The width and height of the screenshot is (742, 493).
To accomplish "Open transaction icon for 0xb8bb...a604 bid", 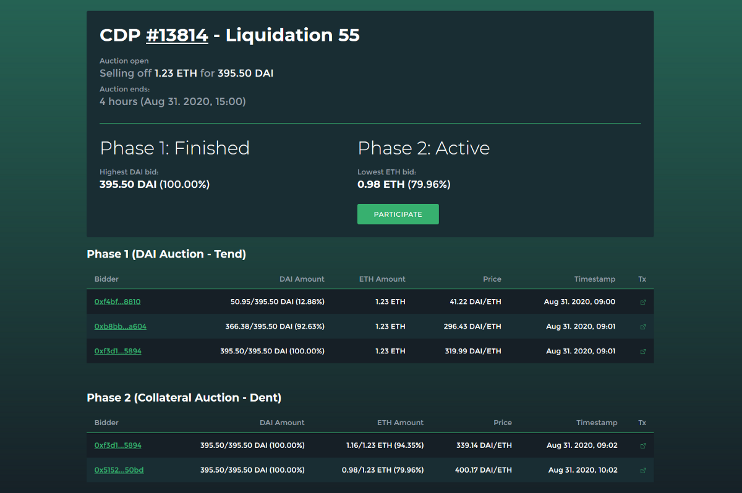I will 642,327.
